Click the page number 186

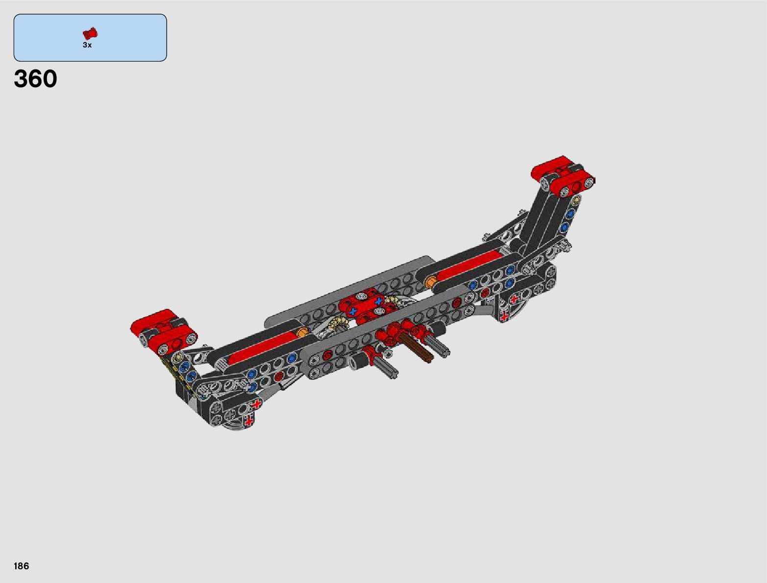tap(22, 566)
